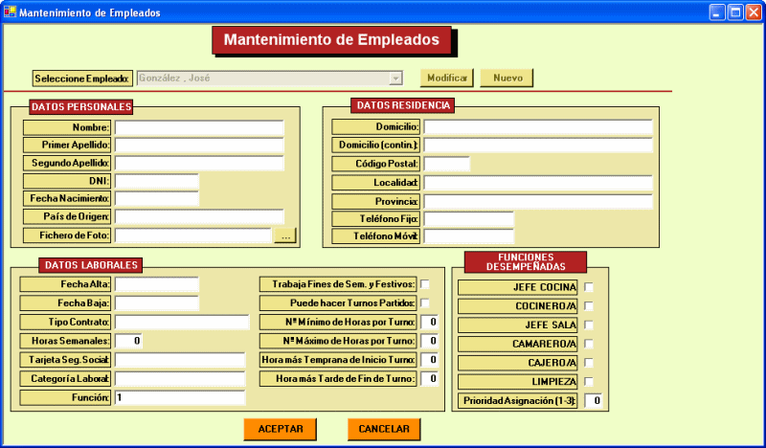The image size is (766, 448).
Task: Toggle Puede hacer Turnos Partidos checkbox
Action: pos(425,303)
